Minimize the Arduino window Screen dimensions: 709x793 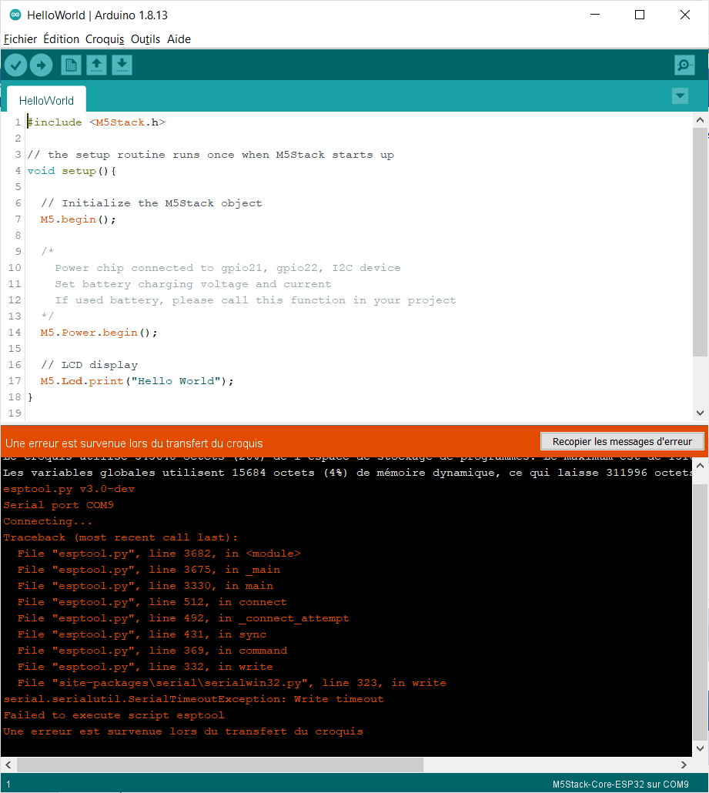coord(595,15)
